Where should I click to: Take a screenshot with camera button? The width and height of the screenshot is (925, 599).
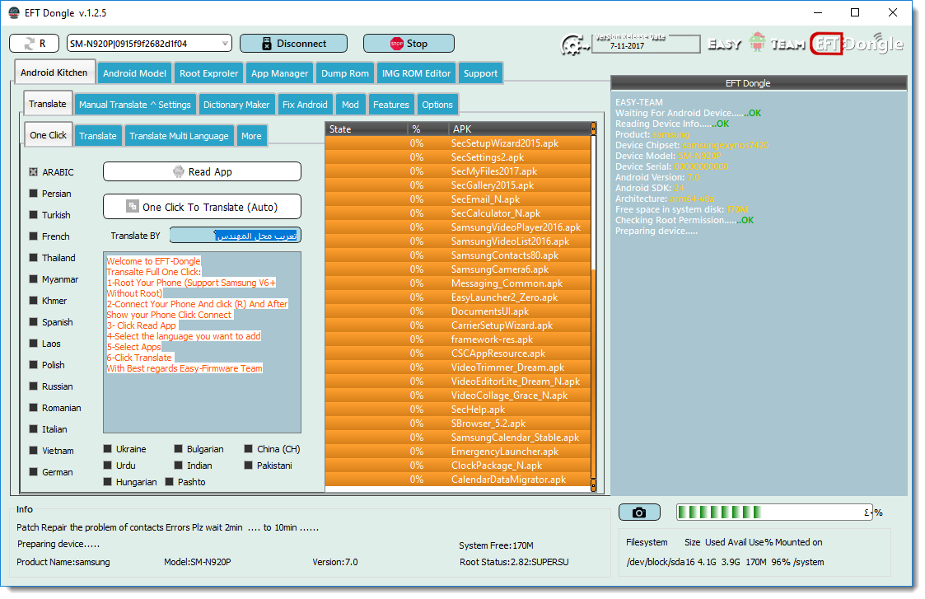pos(639,512)
